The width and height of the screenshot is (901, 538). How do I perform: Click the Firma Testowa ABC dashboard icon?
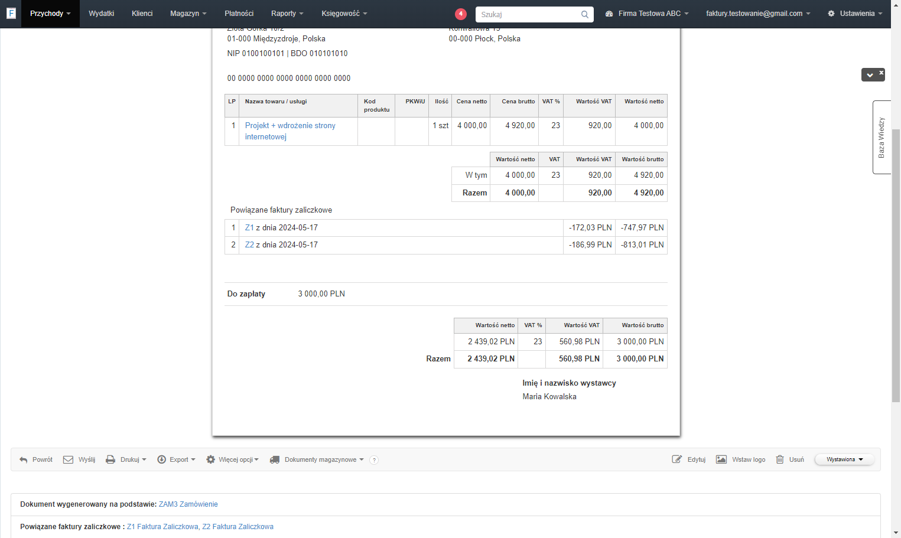click(x=609, y=14)
